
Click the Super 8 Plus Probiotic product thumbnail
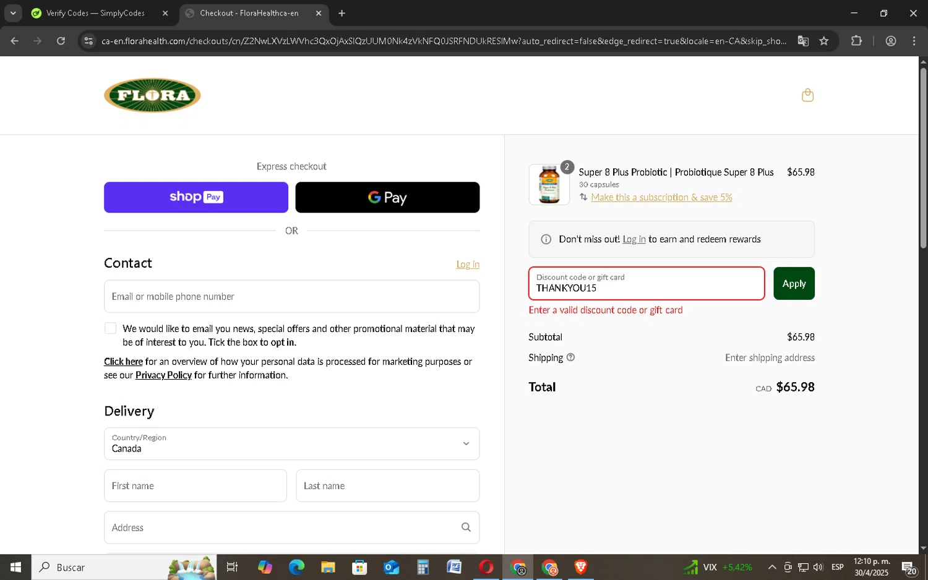(x=549, y=184)
